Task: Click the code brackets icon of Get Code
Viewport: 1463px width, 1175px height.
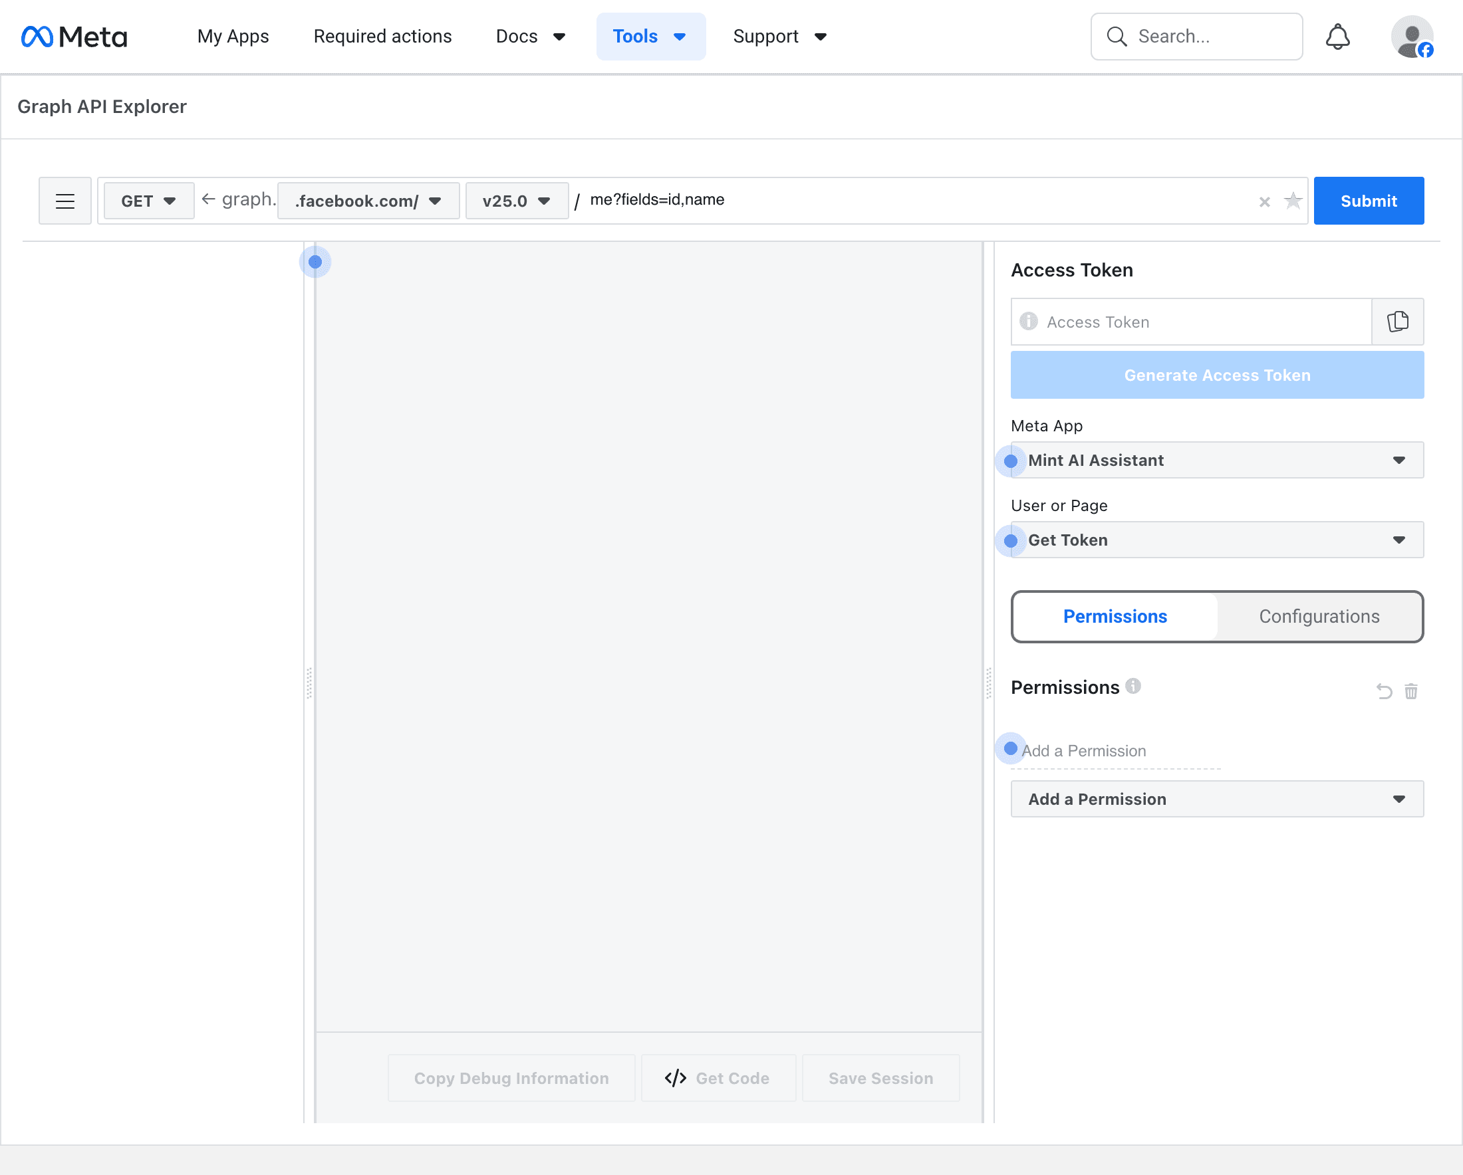Action: 675,1078
